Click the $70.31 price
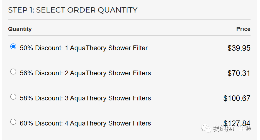The width and height of the screenshot is (260, 140). (239, 73)
